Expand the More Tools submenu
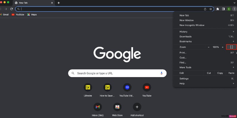The image size is (237, 118). (x=205, y=68)
